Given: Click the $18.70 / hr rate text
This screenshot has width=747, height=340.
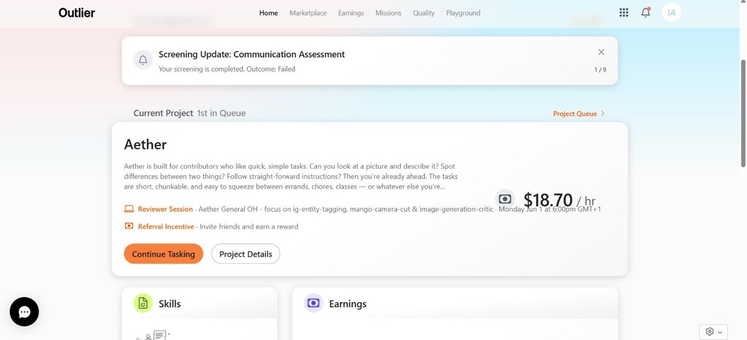Looking at the screenshot, I should click(560, 199).
